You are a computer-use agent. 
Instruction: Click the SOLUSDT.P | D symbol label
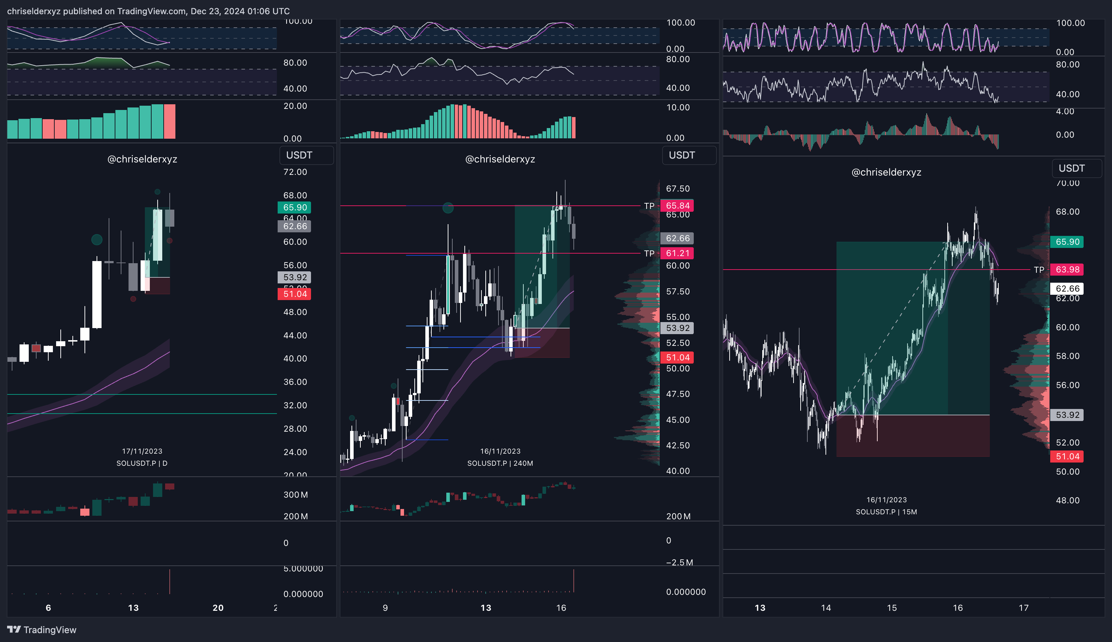(142, 463)
